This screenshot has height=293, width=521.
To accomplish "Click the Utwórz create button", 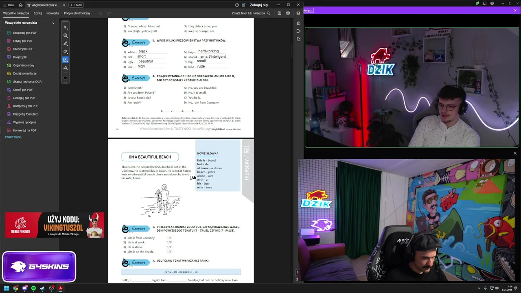I will click(76, 5).
